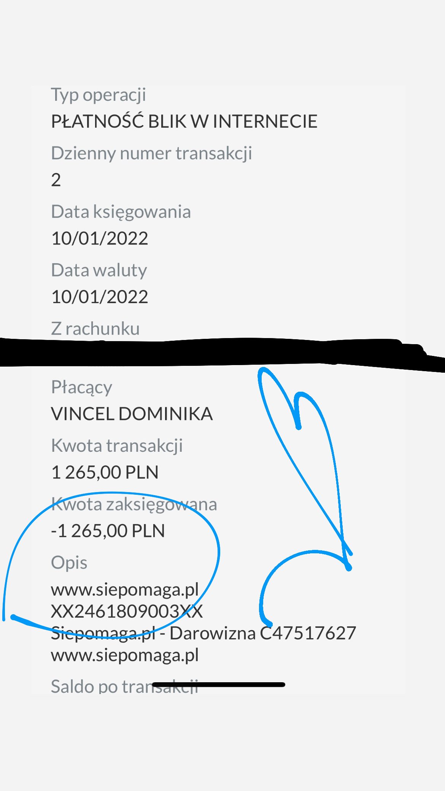Click the 'Data księgowania' label
Image resolution: width=445 pixels, height=791 pixels.
(121, 212)
